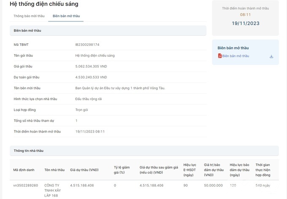Click the Giá trị bảo đảm dự thầu header
Image resolution: width=287 pixels, height=199 pixels.
pyautogui.click(x=214, y=170)
